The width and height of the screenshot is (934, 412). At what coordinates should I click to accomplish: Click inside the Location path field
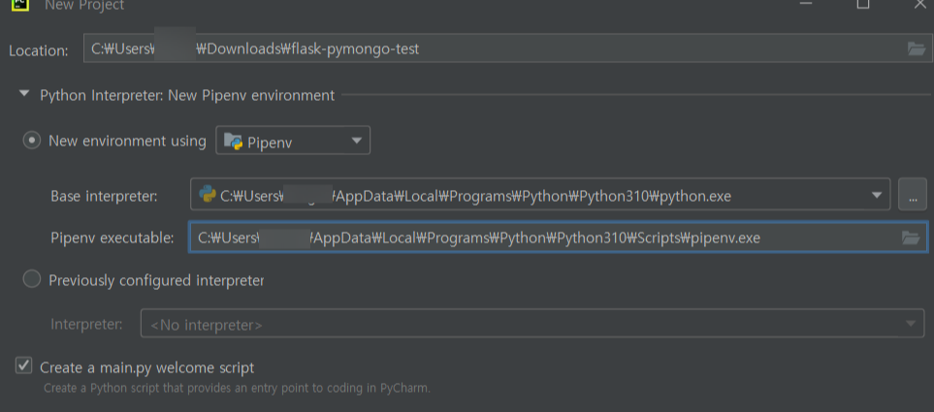[x=507, y=48]
